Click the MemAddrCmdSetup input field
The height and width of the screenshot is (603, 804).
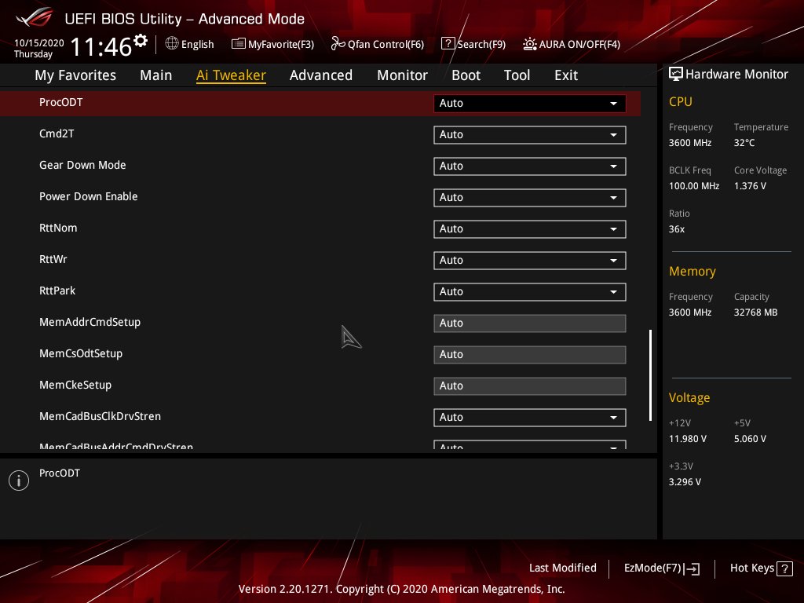(530, 323)
